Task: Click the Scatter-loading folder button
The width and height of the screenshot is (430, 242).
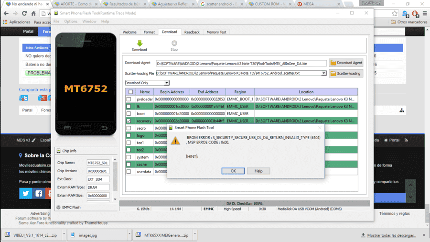Action: point(346,74)
